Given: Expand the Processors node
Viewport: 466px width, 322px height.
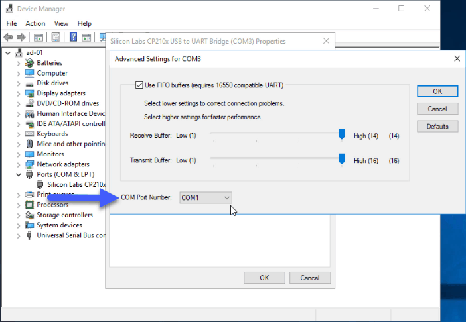Looking at the screenshot, I should (19, 205).
